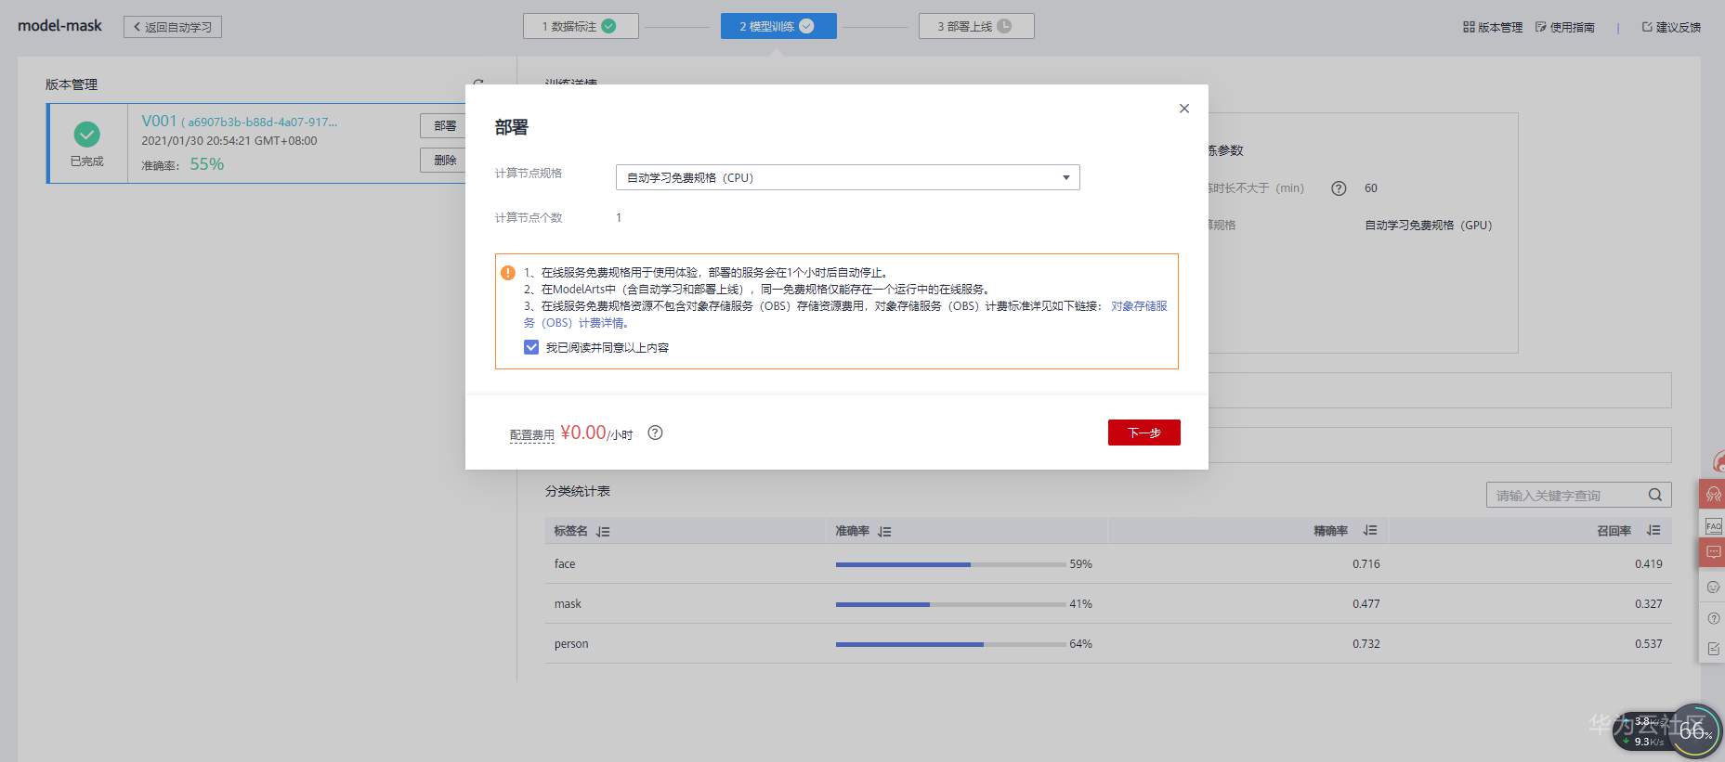Image resolution: width=1725 pixels, height=762 pixels.
Task: Click the 'mask' label cell
Action: [568, 603]
